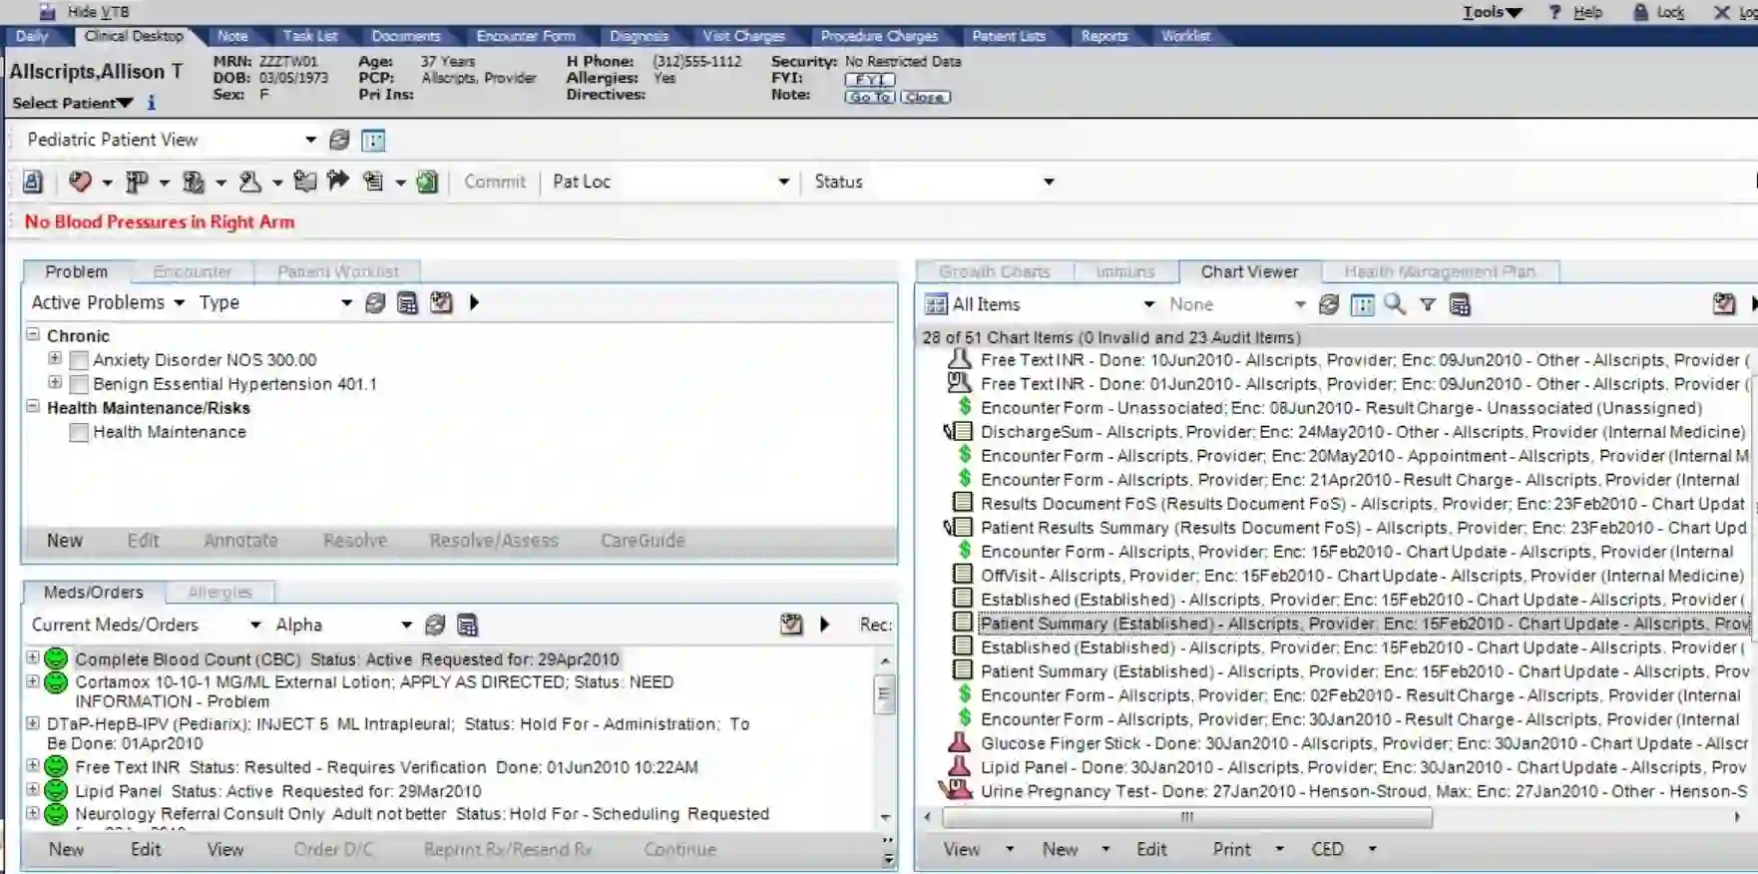Open the Chart Viewer search magnifier
This screenshot has width=1758, height=874.
(1395, 304)
